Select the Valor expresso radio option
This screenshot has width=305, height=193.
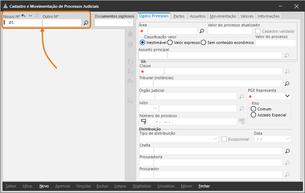(x=170, y=43)
